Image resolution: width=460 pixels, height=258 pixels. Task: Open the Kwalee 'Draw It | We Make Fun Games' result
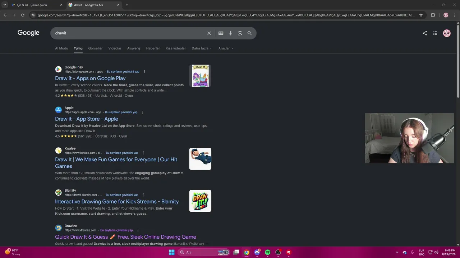(x=116, y=163)
